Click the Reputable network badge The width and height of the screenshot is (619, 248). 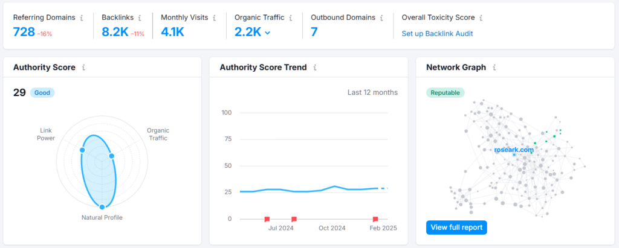pos(446,93)
